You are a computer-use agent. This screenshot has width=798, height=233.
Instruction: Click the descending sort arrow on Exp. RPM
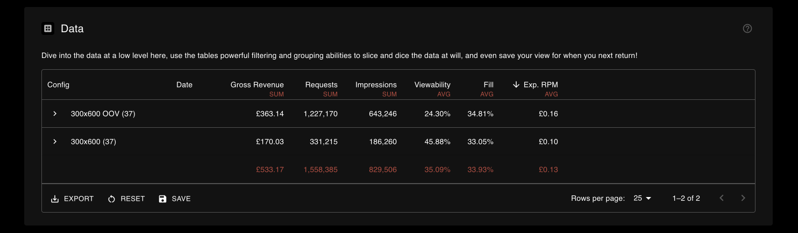[x=516, y=85]
